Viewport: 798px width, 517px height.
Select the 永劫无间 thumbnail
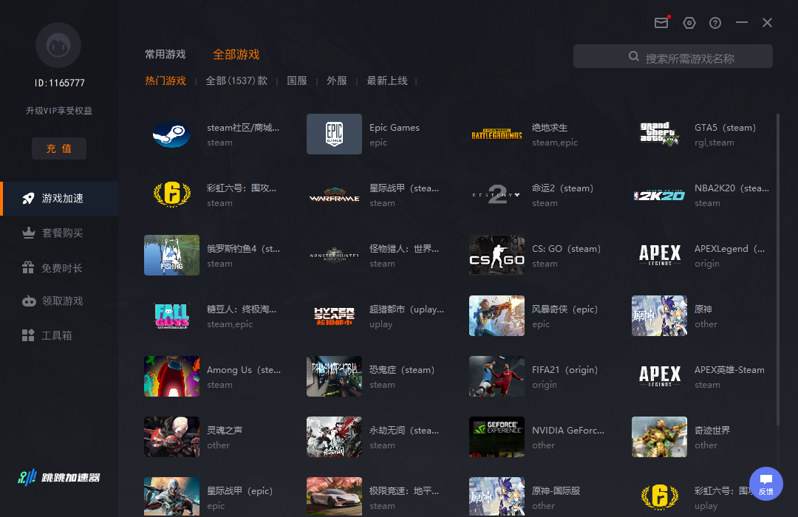tap(335, 436)
